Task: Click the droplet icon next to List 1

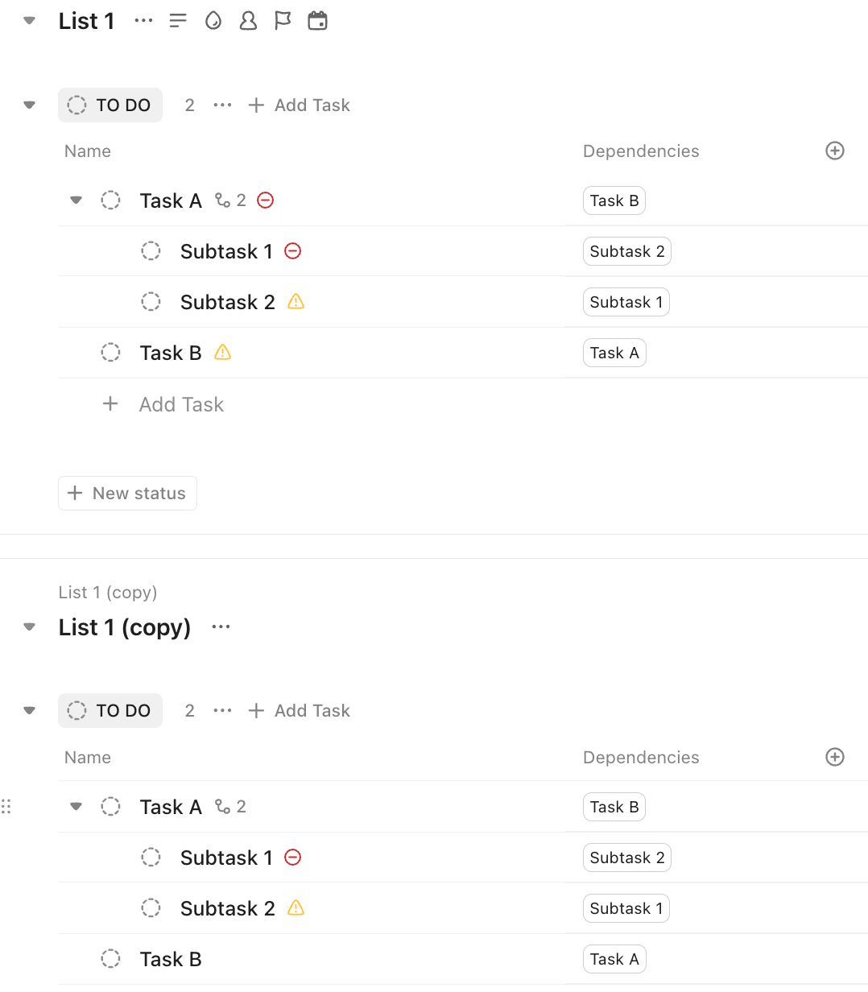Action: (x=213, y=21)
